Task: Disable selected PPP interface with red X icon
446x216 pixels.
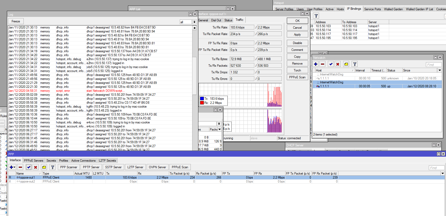Action: click(36, 167)
